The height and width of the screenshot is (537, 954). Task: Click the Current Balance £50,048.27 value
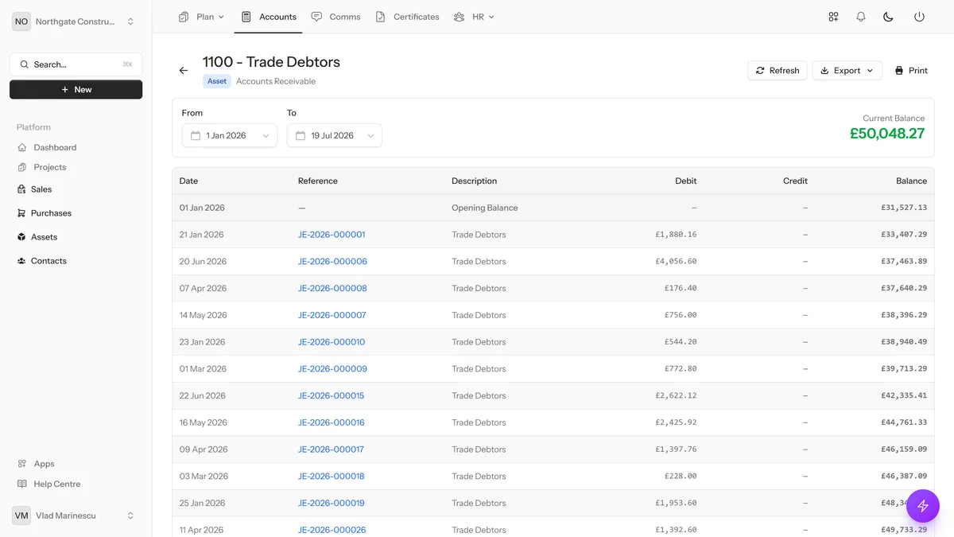(887, 134)
